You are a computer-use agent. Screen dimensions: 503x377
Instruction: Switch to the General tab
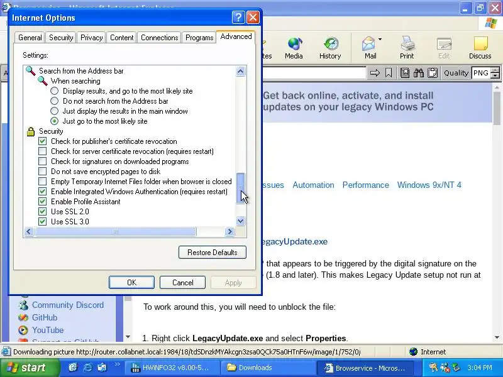30,38
